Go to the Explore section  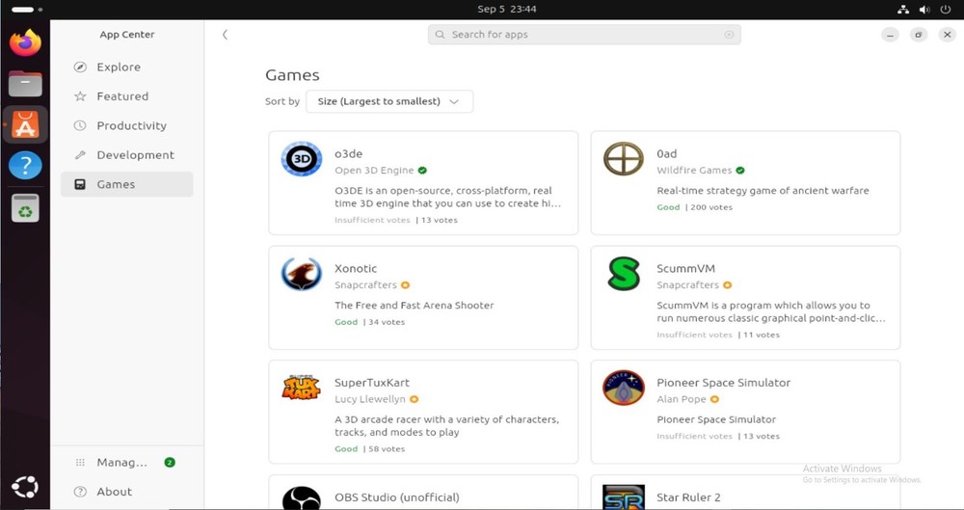click(118, 67)
